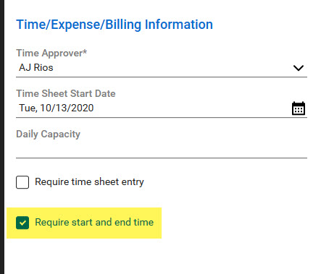Viewport: 321px width, 274px height.
Task: Select the date text Tue, 10/13/2020
Action: (x=57, y=108)
